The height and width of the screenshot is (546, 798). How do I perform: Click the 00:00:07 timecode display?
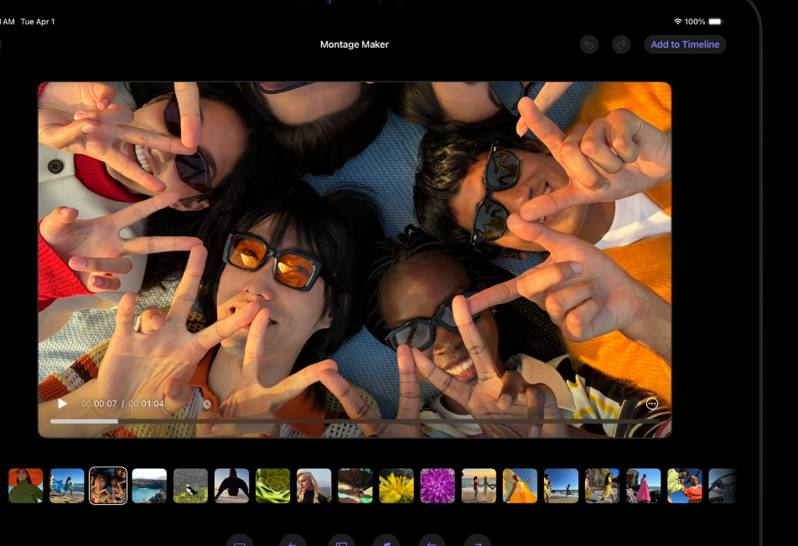99,404
